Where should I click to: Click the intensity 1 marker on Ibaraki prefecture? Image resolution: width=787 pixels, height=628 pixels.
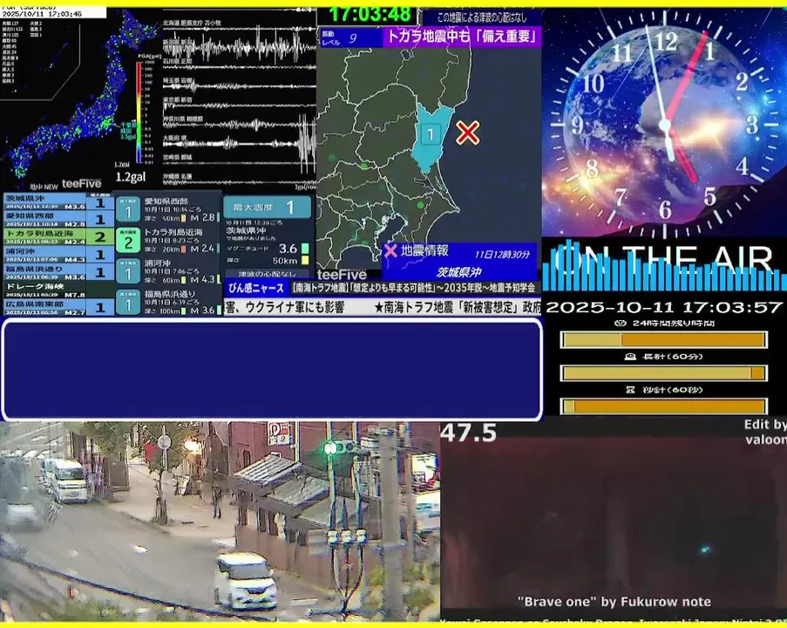click(x=431, y=134)
